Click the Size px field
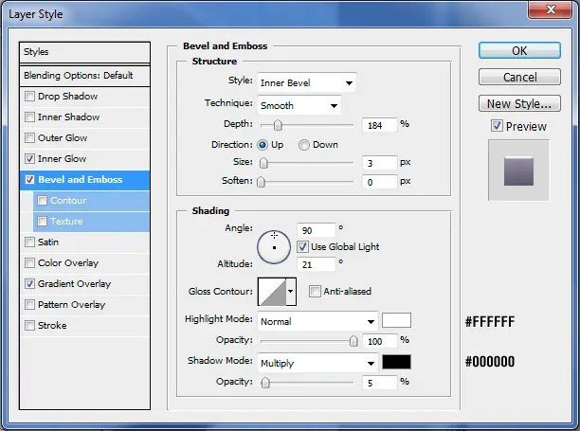 click(x=379, y=163)
